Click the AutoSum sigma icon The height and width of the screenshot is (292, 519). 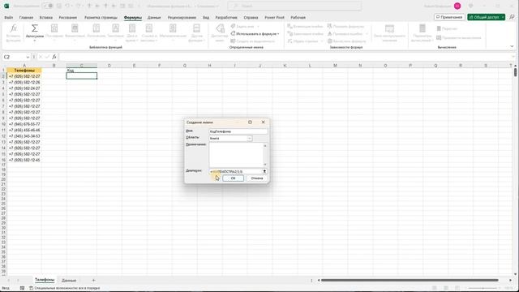[35, 28]
